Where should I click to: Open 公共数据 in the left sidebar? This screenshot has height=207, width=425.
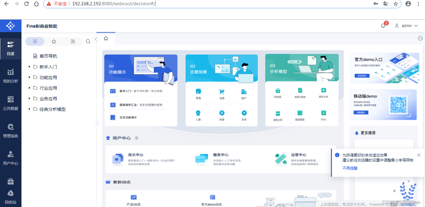[11, 103]
